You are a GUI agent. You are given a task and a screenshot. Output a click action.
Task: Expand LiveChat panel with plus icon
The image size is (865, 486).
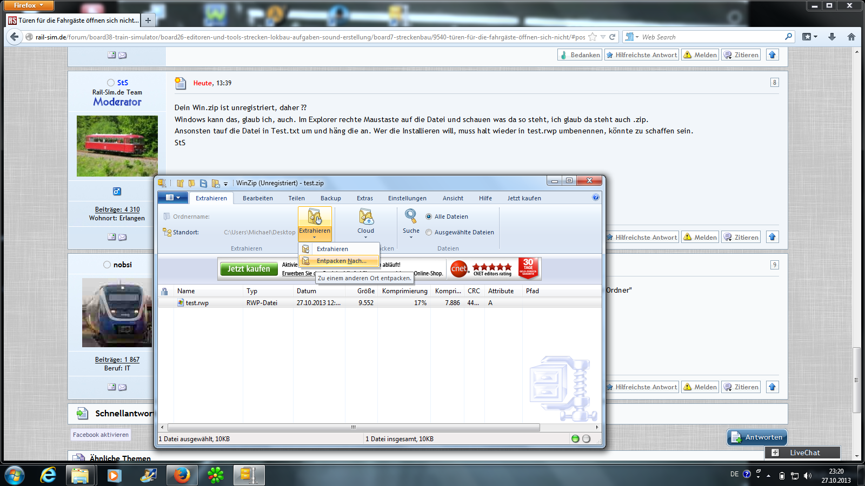tap(775, 453)
